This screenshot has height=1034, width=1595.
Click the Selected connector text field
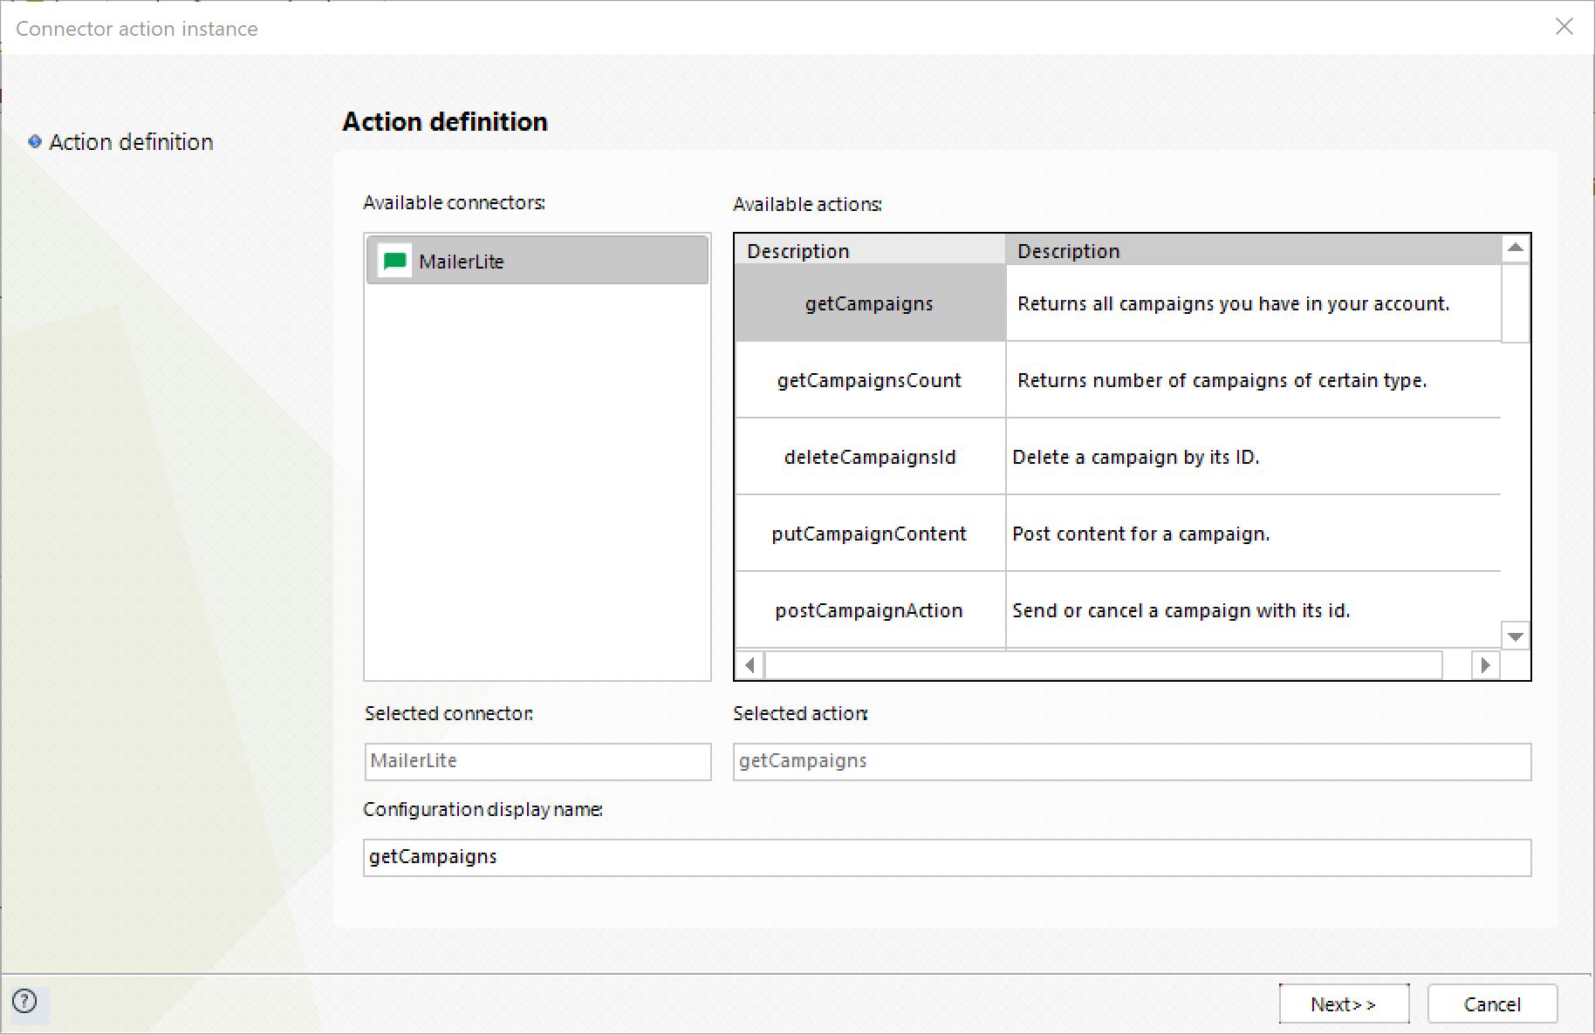pyautogui.click(x=537, y=761)
